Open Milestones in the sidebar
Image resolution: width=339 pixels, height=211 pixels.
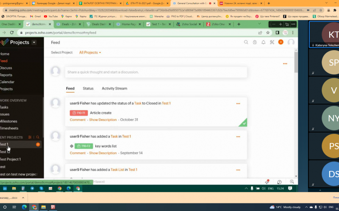click(x=8, y=121)
